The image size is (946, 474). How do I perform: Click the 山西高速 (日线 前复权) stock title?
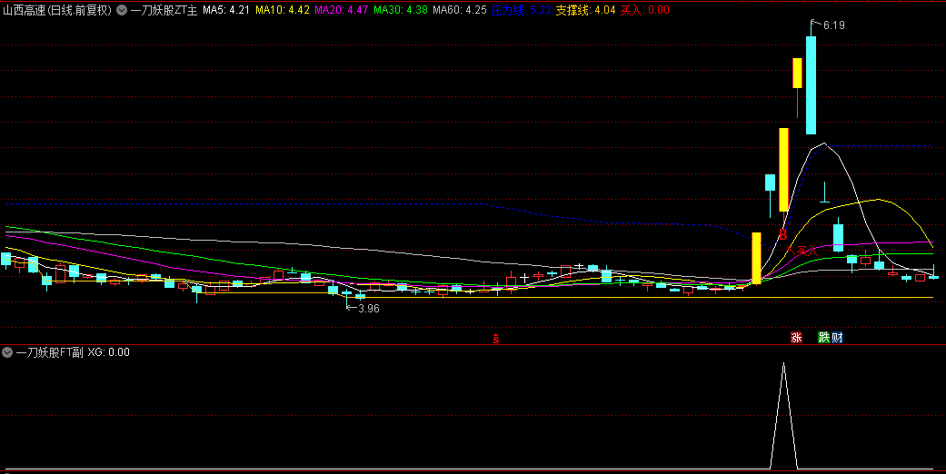pos(56,11)
